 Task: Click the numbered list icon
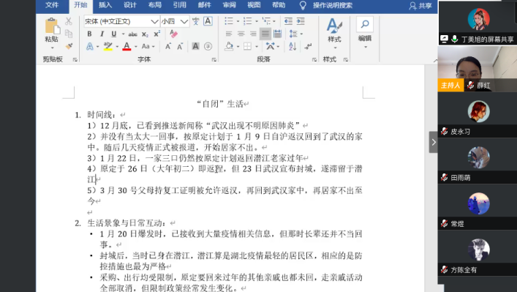(x=247, y=21)
